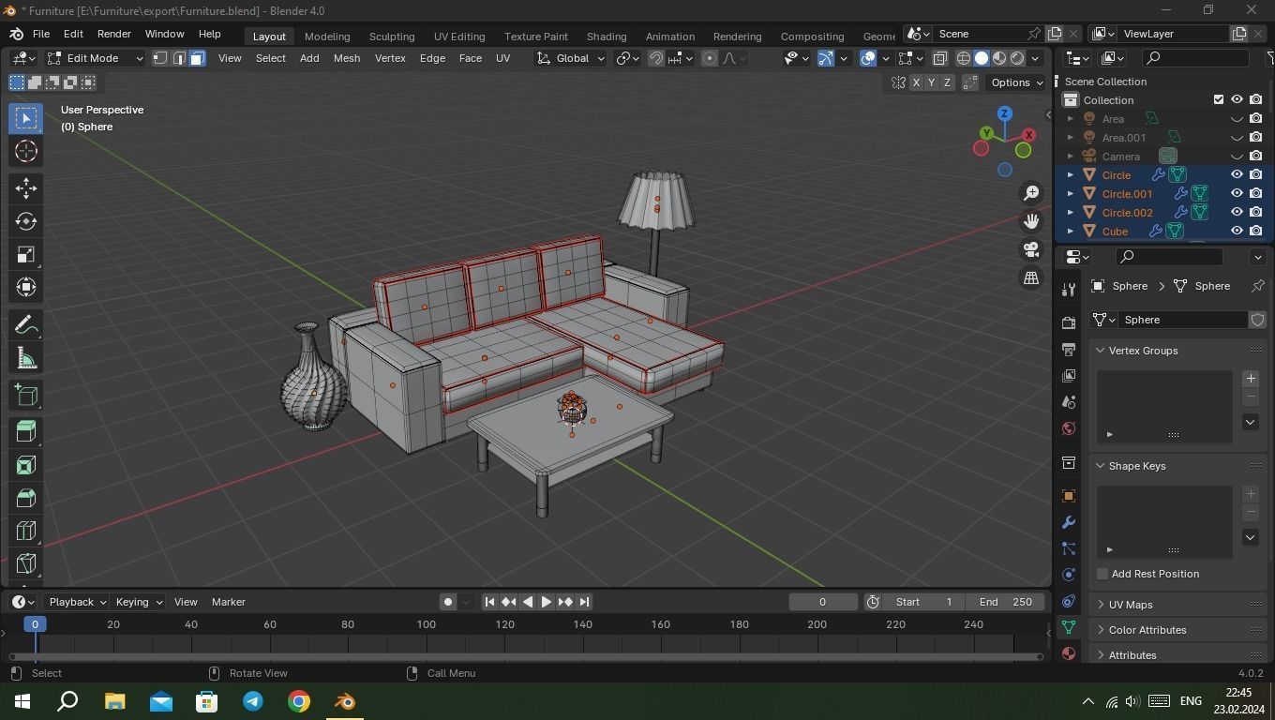Toggle X axis mesh symmetry
The width and height of the screenshot is (1275, 720).
tap(916, 82)
